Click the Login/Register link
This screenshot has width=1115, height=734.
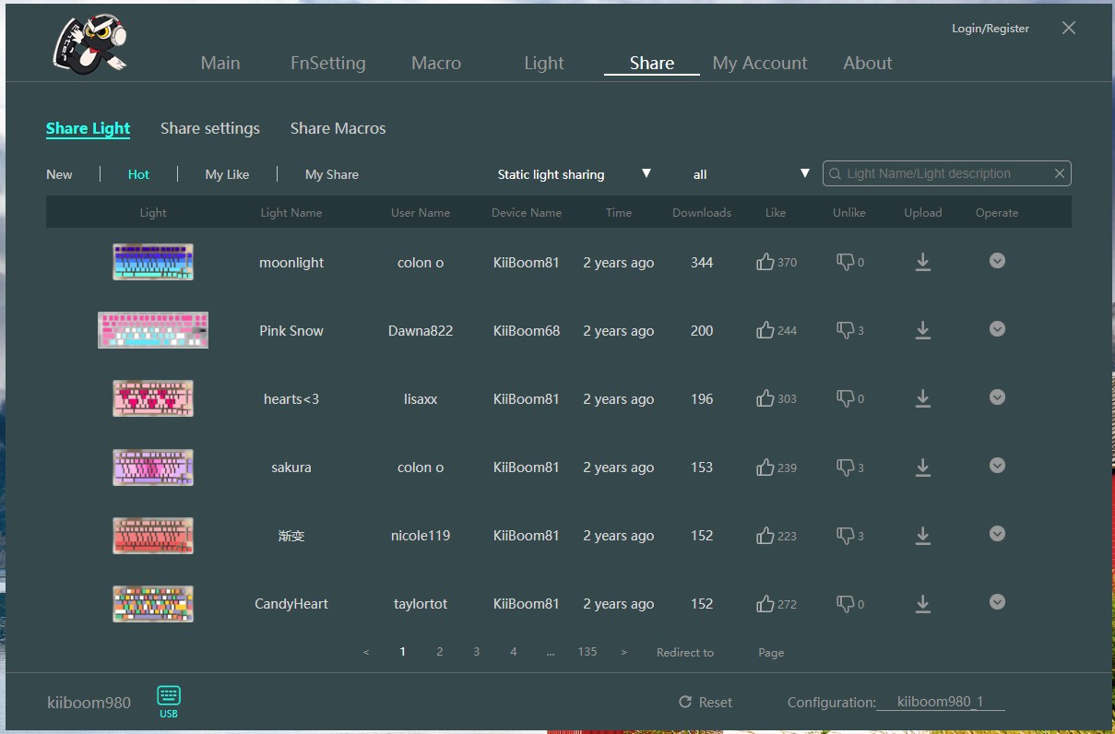(x=990, y=29)
